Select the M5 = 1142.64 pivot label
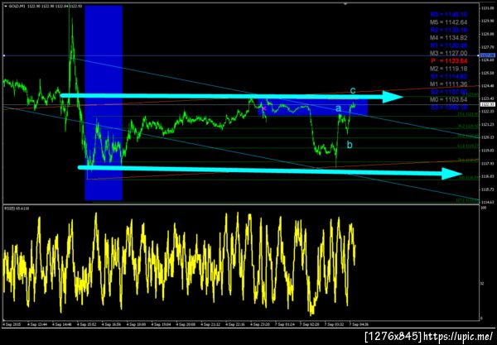Screen dimensions: 497x345 (448, 22)
